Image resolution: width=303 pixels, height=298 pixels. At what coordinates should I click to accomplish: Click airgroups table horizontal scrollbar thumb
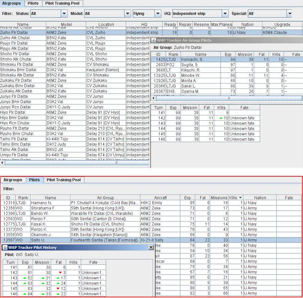pyautogui.click(x=77, y=163)
